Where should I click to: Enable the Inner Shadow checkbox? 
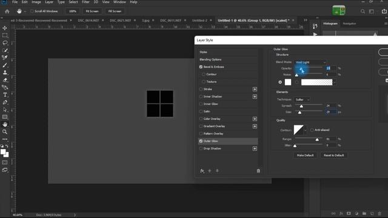201,96
